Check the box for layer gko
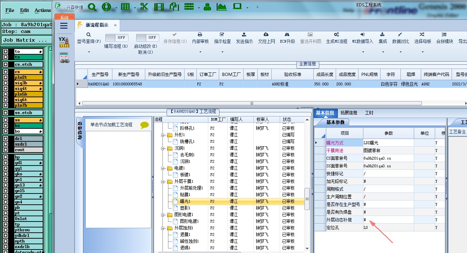Viewport: 467px width, 253px height. pyautogui.click(x=5, y=174)
